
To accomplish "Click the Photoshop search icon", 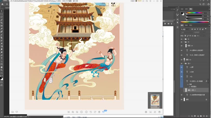I will click(x=200, y=4).
